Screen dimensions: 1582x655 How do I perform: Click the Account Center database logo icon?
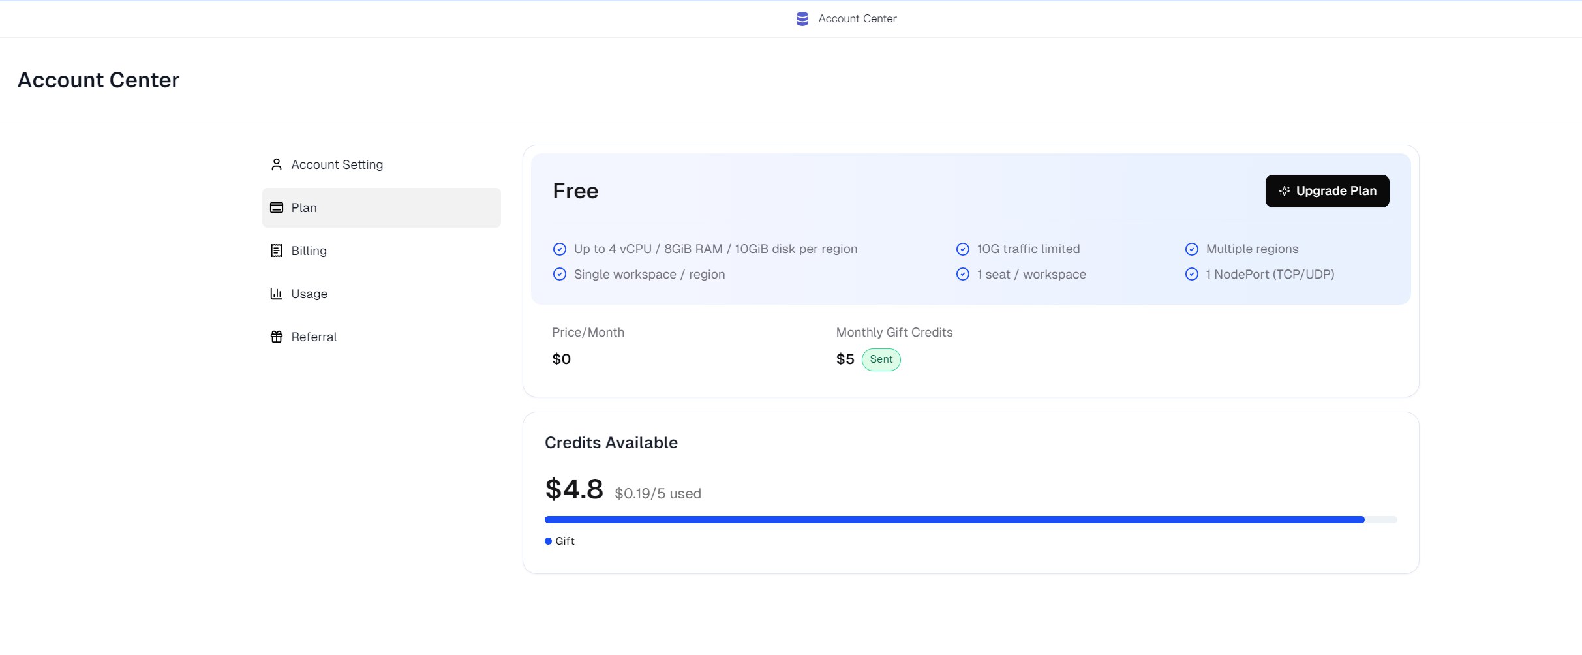point(802,19)
